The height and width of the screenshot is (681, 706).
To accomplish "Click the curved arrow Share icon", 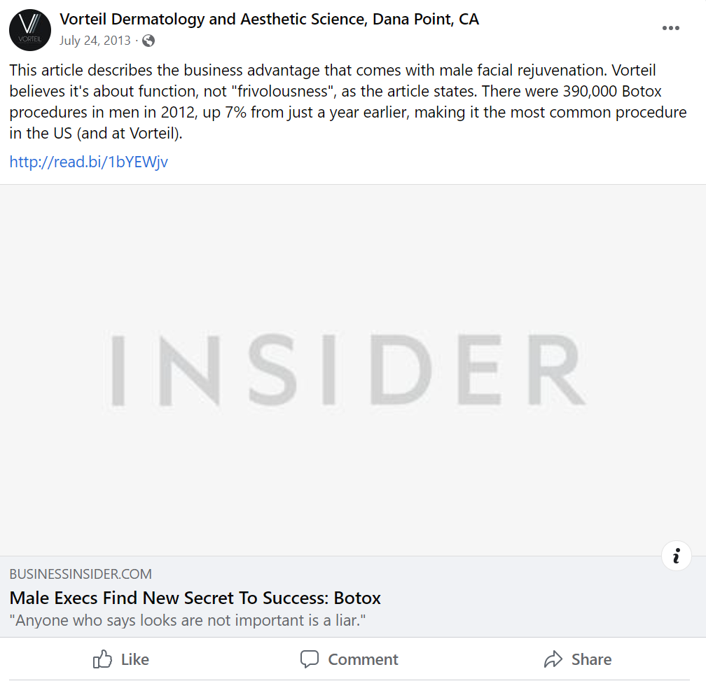I will click(553, 659).
